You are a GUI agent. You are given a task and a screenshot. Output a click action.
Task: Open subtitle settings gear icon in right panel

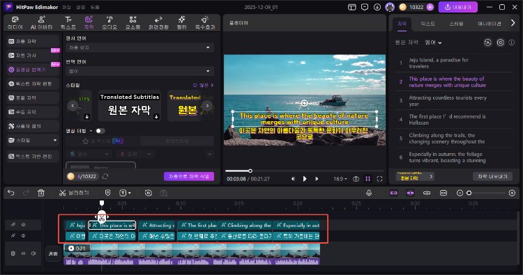(500, 42)
